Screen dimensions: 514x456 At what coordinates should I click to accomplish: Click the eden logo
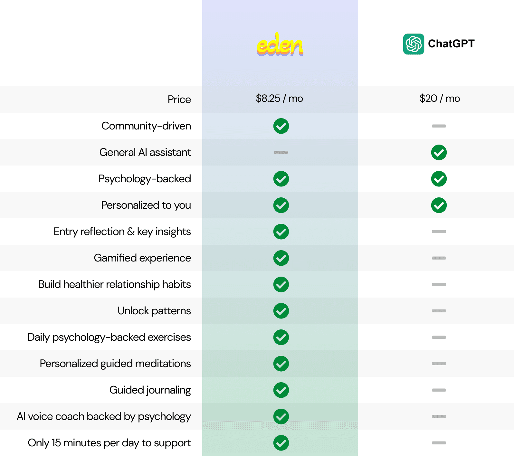tap(280, 45)
